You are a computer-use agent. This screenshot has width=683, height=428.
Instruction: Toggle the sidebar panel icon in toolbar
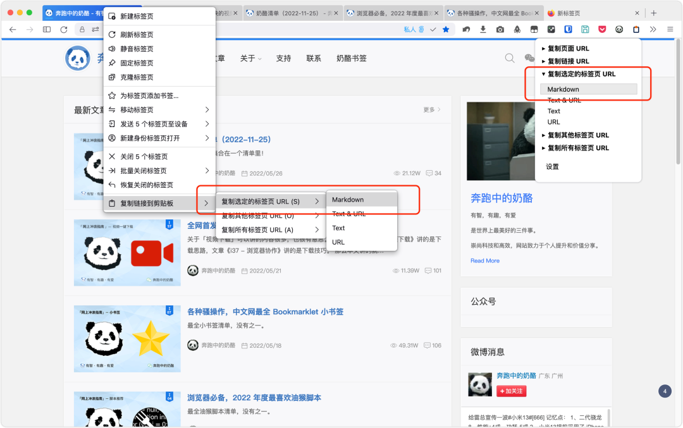tap(47, 30)
